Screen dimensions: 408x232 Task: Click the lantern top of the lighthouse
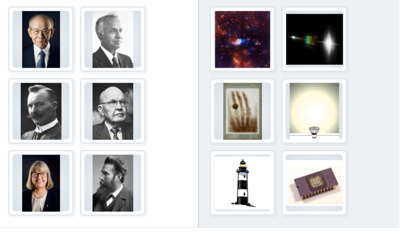tap(242, 164)
